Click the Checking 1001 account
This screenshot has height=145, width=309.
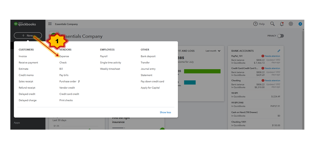click(256, 123)
